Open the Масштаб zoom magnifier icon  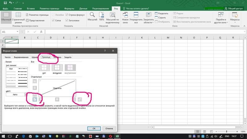coord(92,15)
